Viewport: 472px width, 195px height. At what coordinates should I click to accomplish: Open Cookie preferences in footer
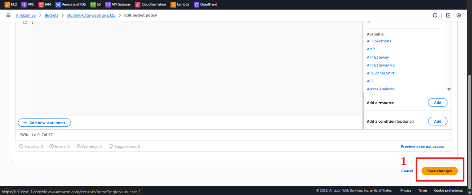tap(448, 191)
